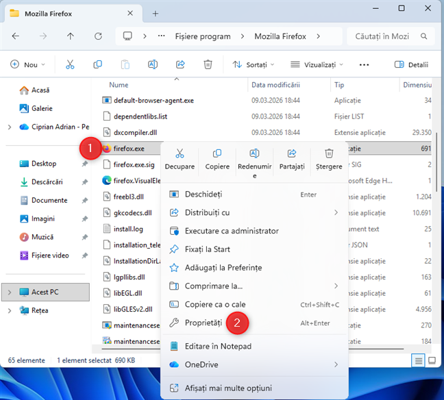
Task: Expand the Comprimare la submenu arrow
Action: (x=336, y=286)
